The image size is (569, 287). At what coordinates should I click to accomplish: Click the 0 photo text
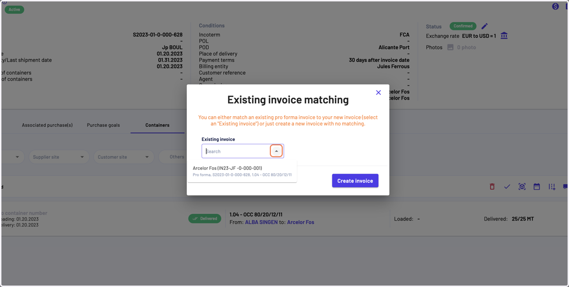467,47
